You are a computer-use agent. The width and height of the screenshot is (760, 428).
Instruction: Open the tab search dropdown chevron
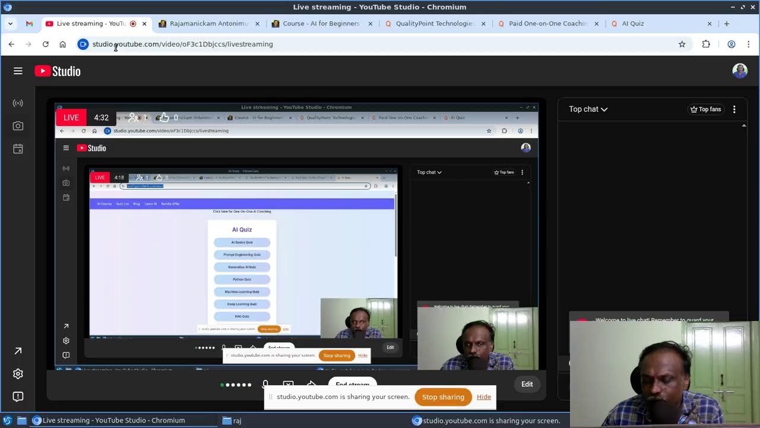click(x=10, y=24)
